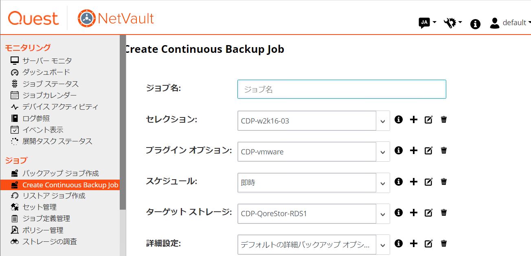Open the JA language selector menu
Screen dimensions: 531x256
(x=428, y=23)
